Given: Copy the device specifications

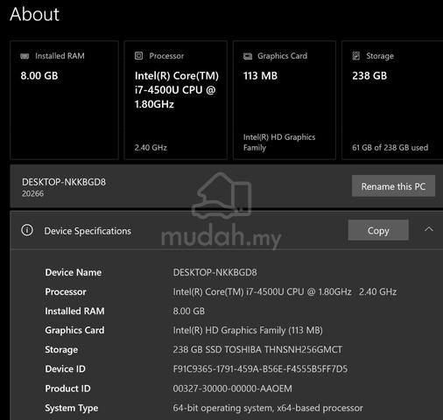Looking at the screenshot, I should (x=378, y=230).
